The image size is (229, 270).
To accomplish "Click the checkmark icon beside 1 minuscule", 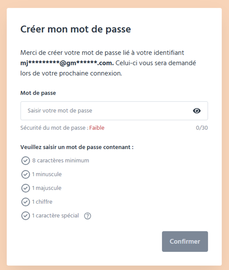I will click(25, 174).
